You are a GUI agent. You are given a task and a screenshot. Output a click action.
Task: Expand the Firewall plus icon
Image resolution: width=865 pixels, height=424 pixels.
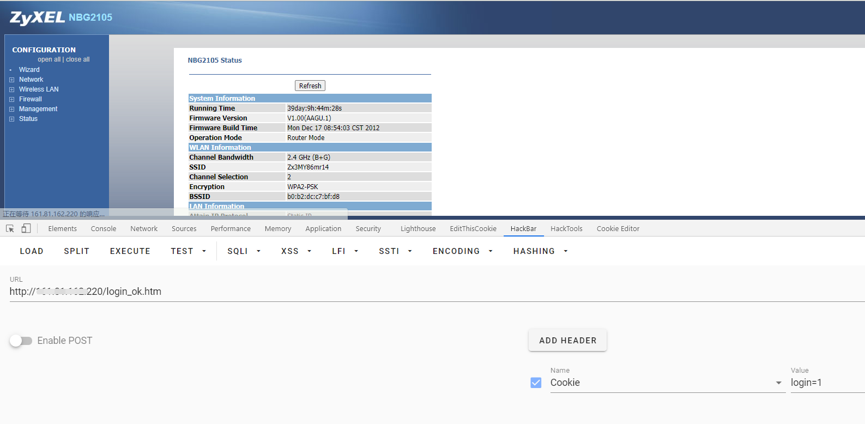[x=11, y=100]
